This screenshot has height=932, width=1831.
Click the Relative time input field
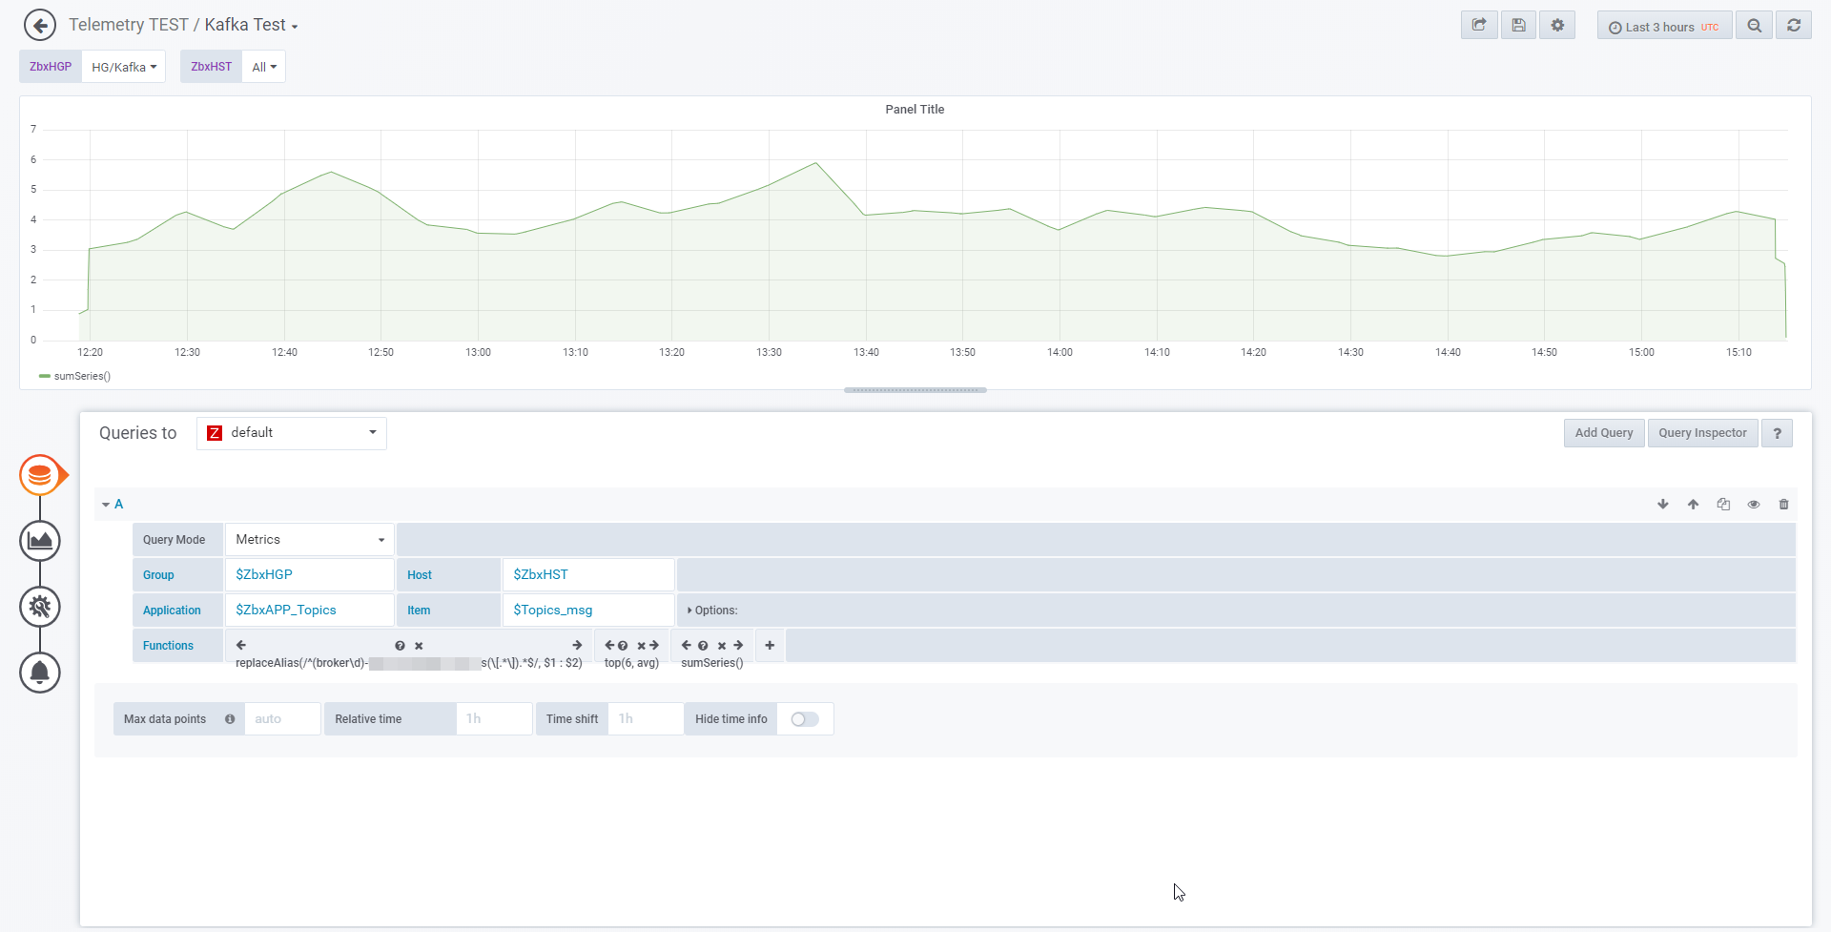coord(494,719)
